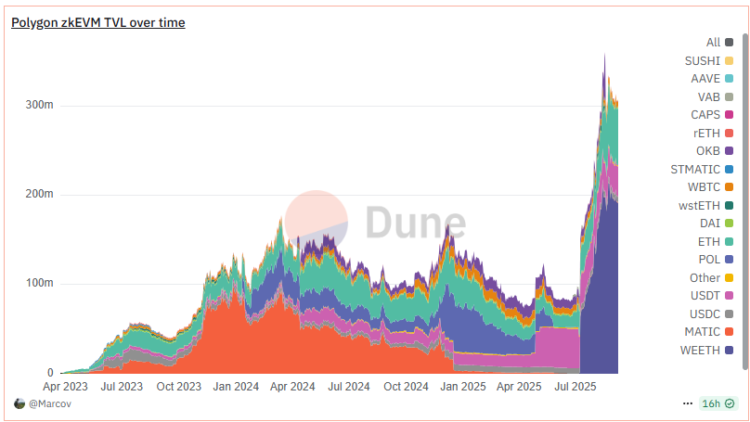Click the legend vertical scrollbar
This screenshot has width=750, height=422.
click(x=744, y=200)
